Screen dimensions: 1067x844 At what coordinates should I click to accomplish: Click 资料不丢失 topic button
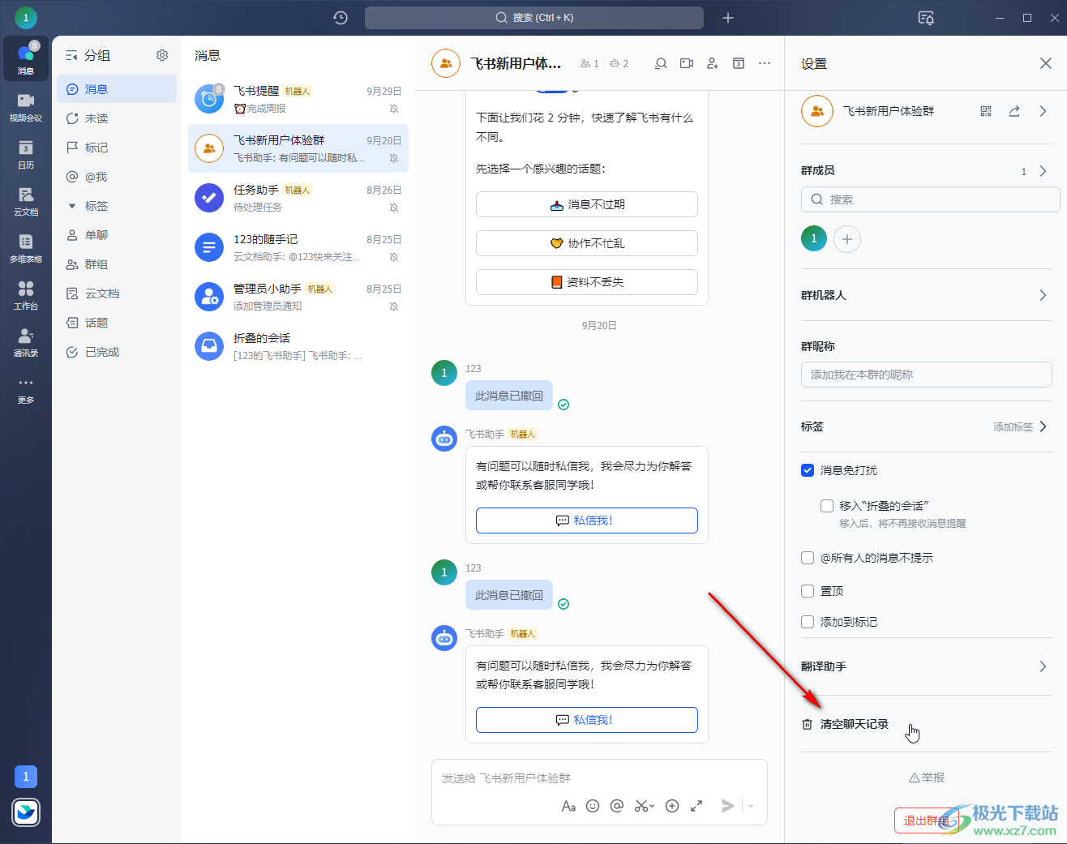[587, 282]
